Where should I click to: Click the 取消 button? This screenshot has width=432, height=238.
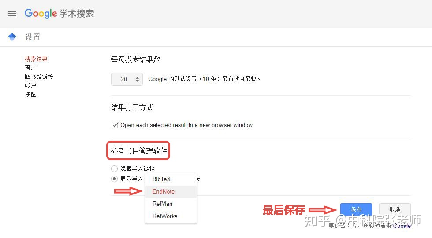395,210
